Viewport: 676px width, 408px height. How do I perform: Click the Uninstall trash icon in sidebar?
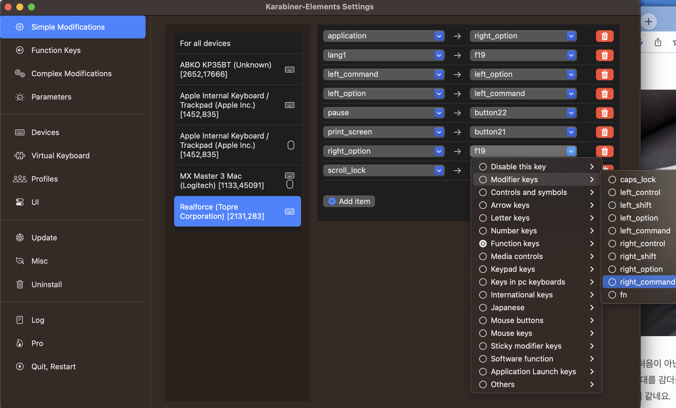pos(20,284)
